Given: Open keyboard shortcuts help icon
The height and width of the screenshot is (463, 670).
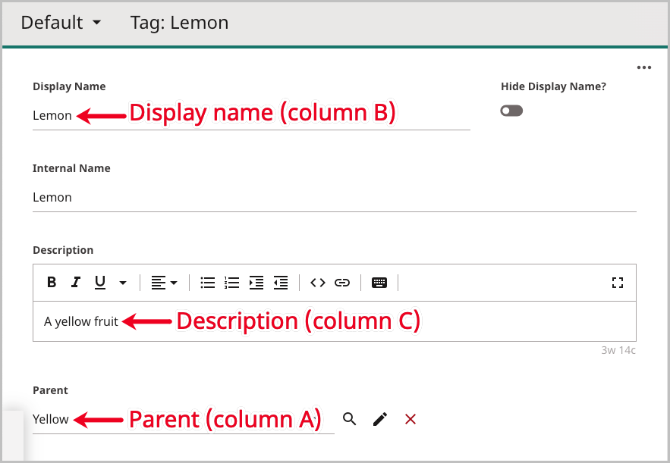Looking at the screenshot, I should point(379,283).
